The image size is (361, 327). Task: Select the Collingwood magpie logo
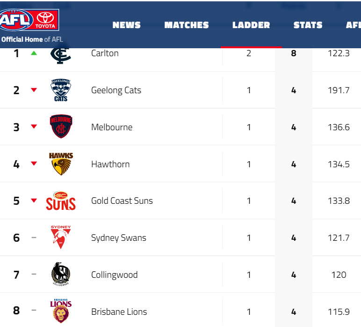61,275
